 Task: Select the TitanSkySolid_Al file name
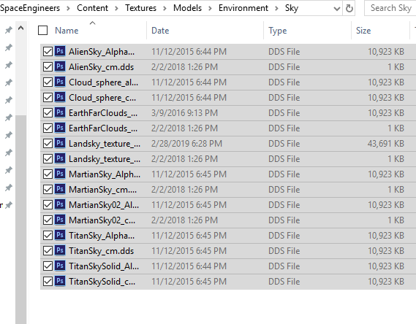tap(104, 266)
